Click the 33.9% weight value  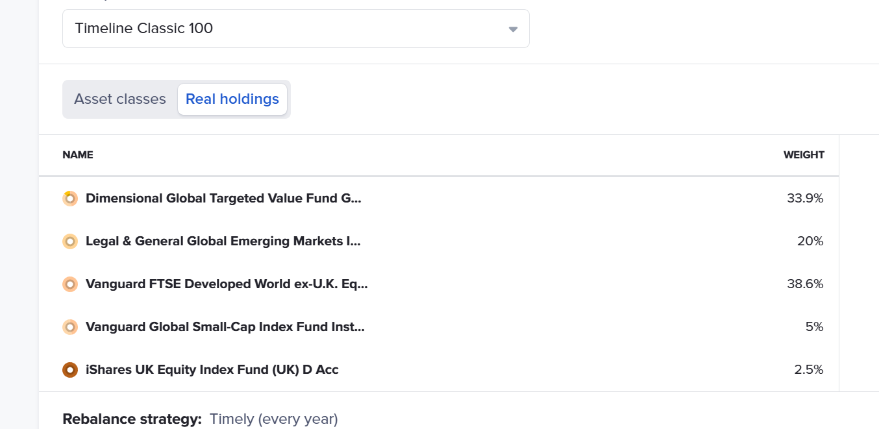coord(805,199)
